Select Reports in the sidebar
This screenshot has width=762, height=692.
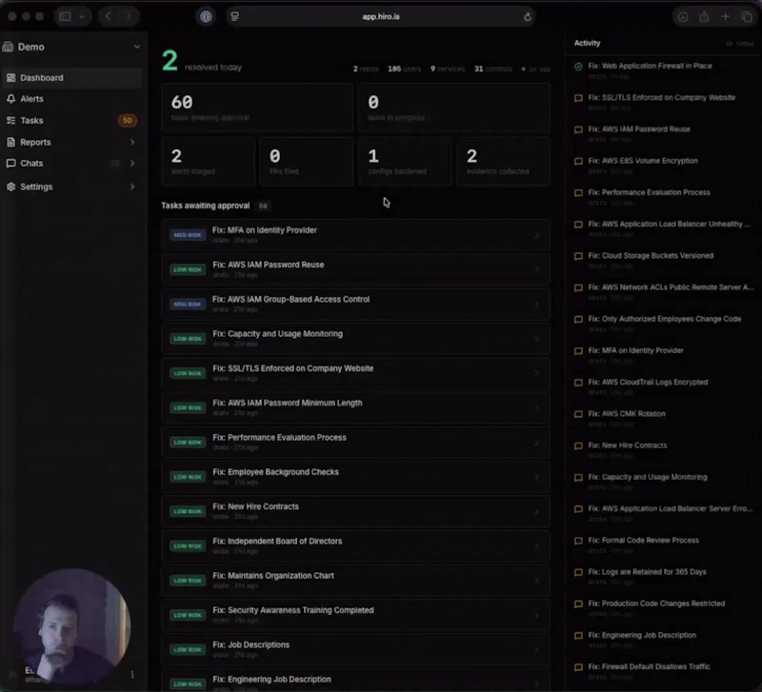coord(72,142)
